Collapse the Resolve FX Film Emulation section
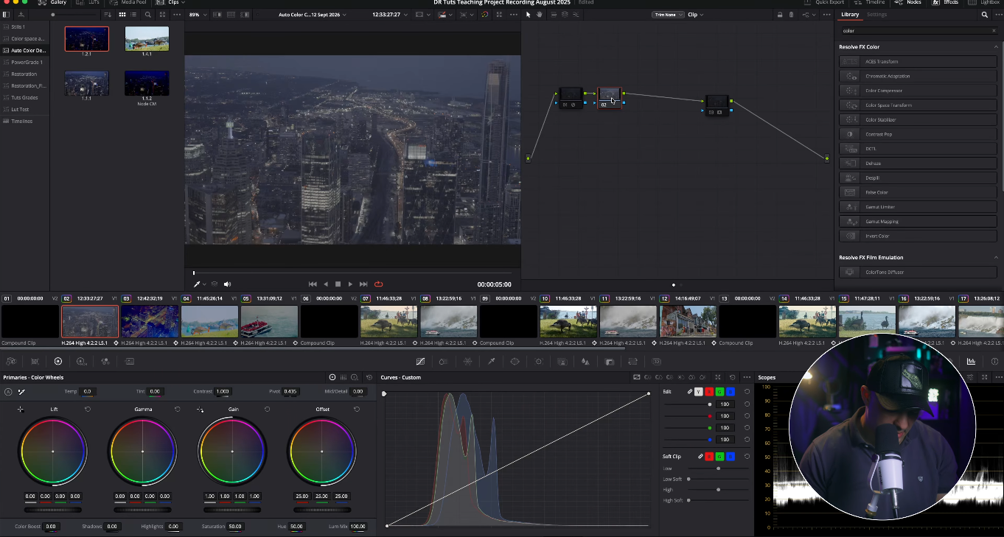 996,258
